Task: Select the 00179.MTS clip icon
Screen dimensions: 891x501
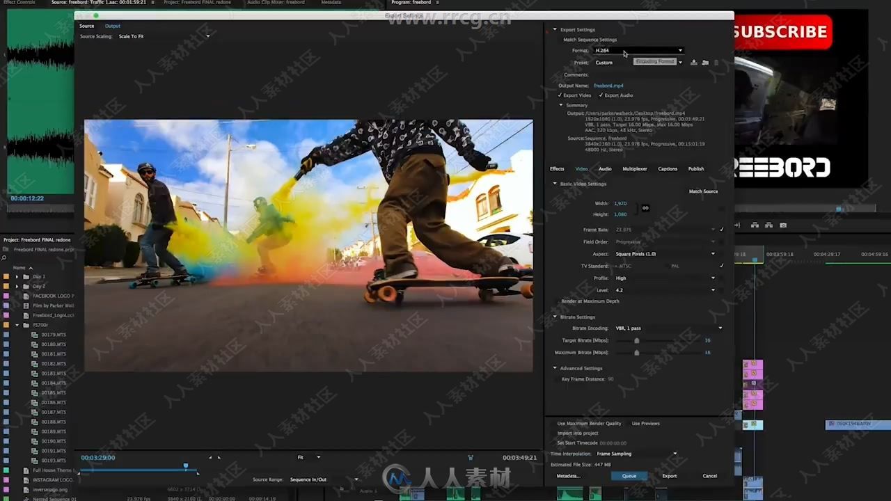Action: pyautogui.click(x=35, y=335)
